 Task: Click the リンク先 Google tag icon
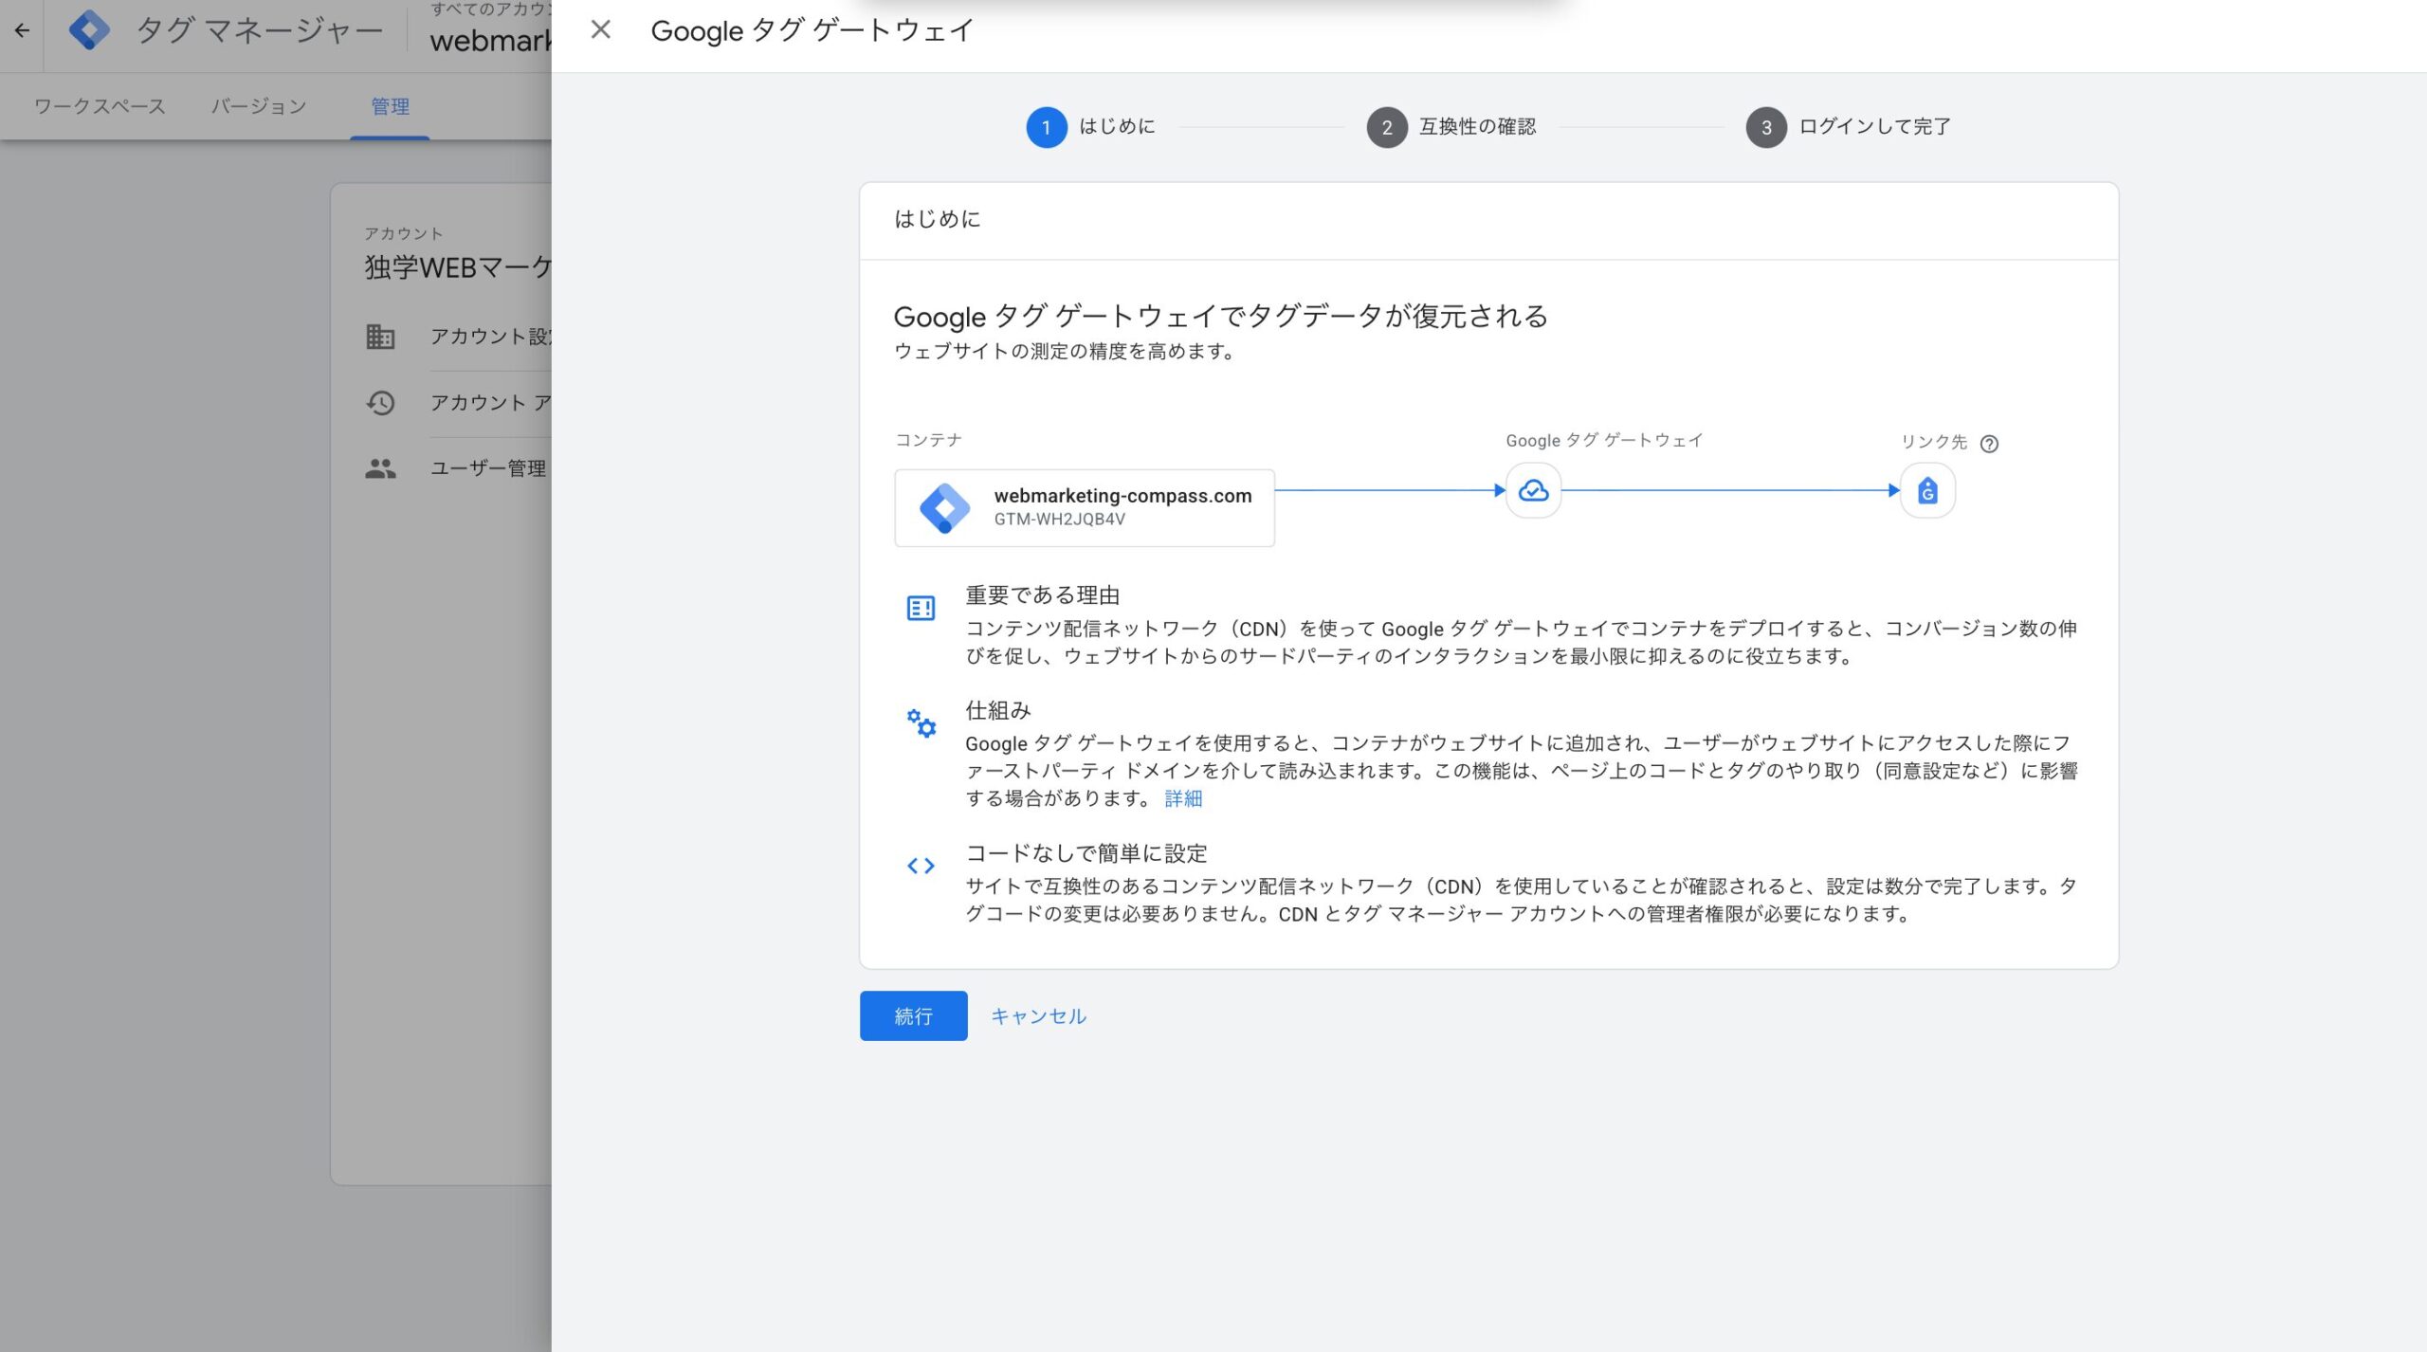1927,490
